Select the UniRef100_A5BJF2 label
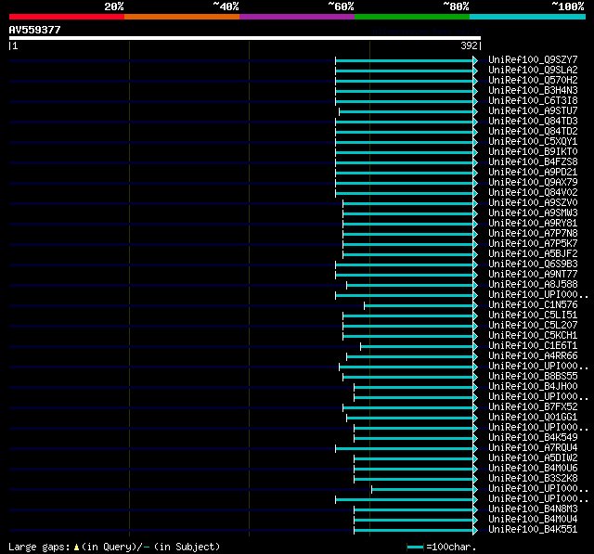Image resolution: width=594 pixels, height=554 pixels. coord(533,254)
